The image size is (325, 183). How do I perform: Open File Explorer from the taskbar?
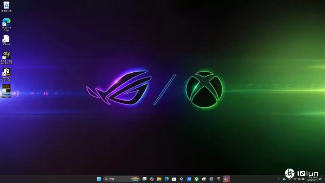(159, 179)
